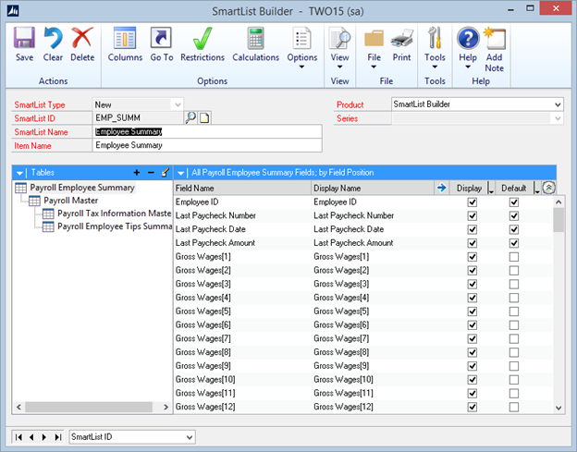Go to the next record
The height and width of the screenshot is (452, 577).
tap(44, 437)
